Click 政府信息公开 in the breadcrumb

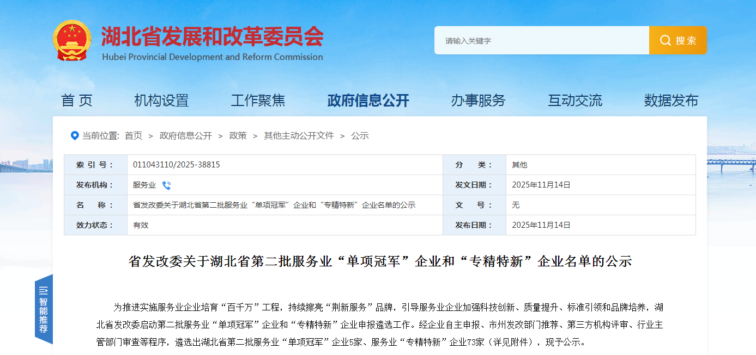(185, 136)
